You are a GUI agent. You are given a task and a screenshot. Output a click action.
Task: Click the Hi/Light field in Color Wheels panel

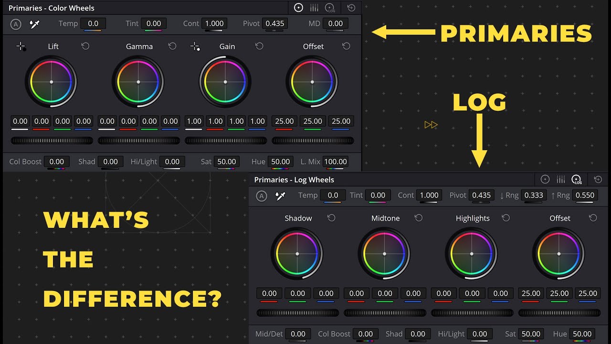pyautogui.click(x=172, y=161)
